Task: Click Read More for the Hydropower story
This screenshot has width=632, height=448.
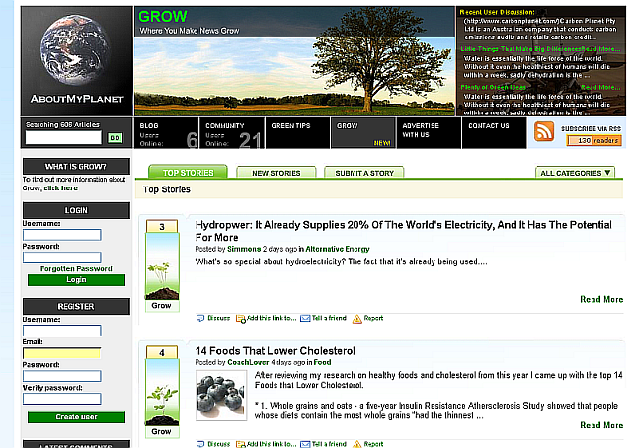Action: pyautogui.click(x=601, y=299)
